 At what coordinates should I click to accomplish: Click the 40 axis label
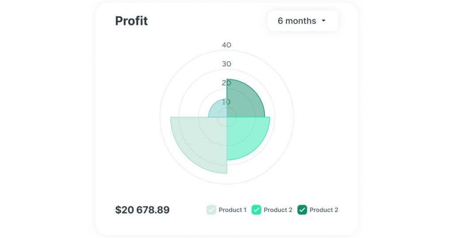(226, 45)
